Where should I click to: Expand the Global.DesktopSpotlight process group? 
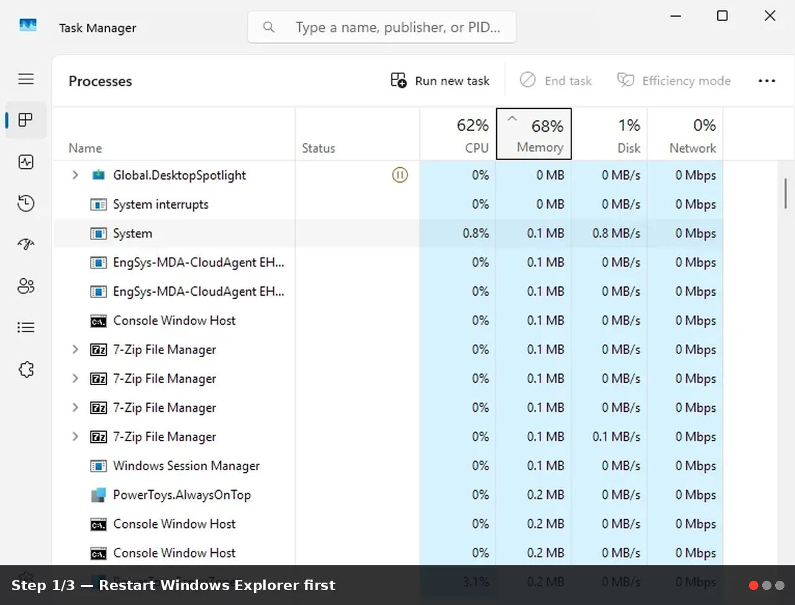click(x=75, y=175)
